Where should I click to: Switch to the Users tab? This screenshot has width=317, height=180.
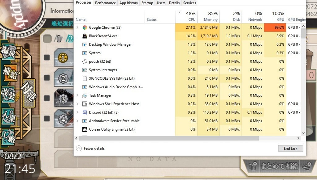[161, 3]
